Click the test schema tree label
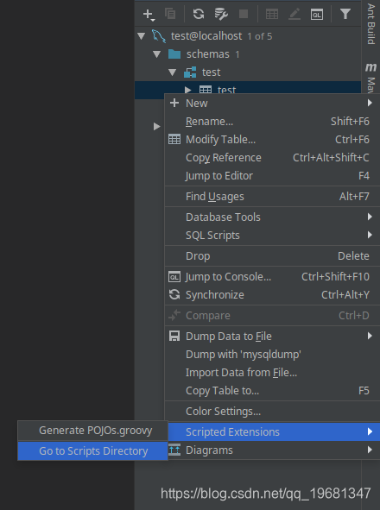 [211, 72]
